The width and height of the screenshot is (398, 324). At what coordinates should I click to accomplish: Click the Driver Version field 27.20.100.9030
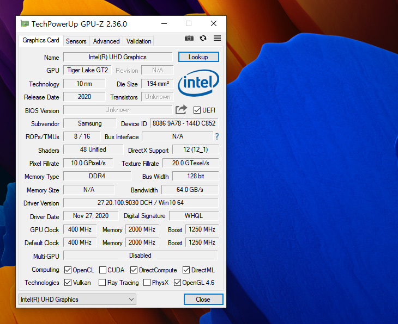click(x=141, y=203)
